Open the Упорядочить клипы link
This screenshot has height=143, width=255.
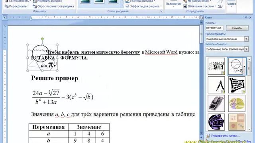coord(225,135)
